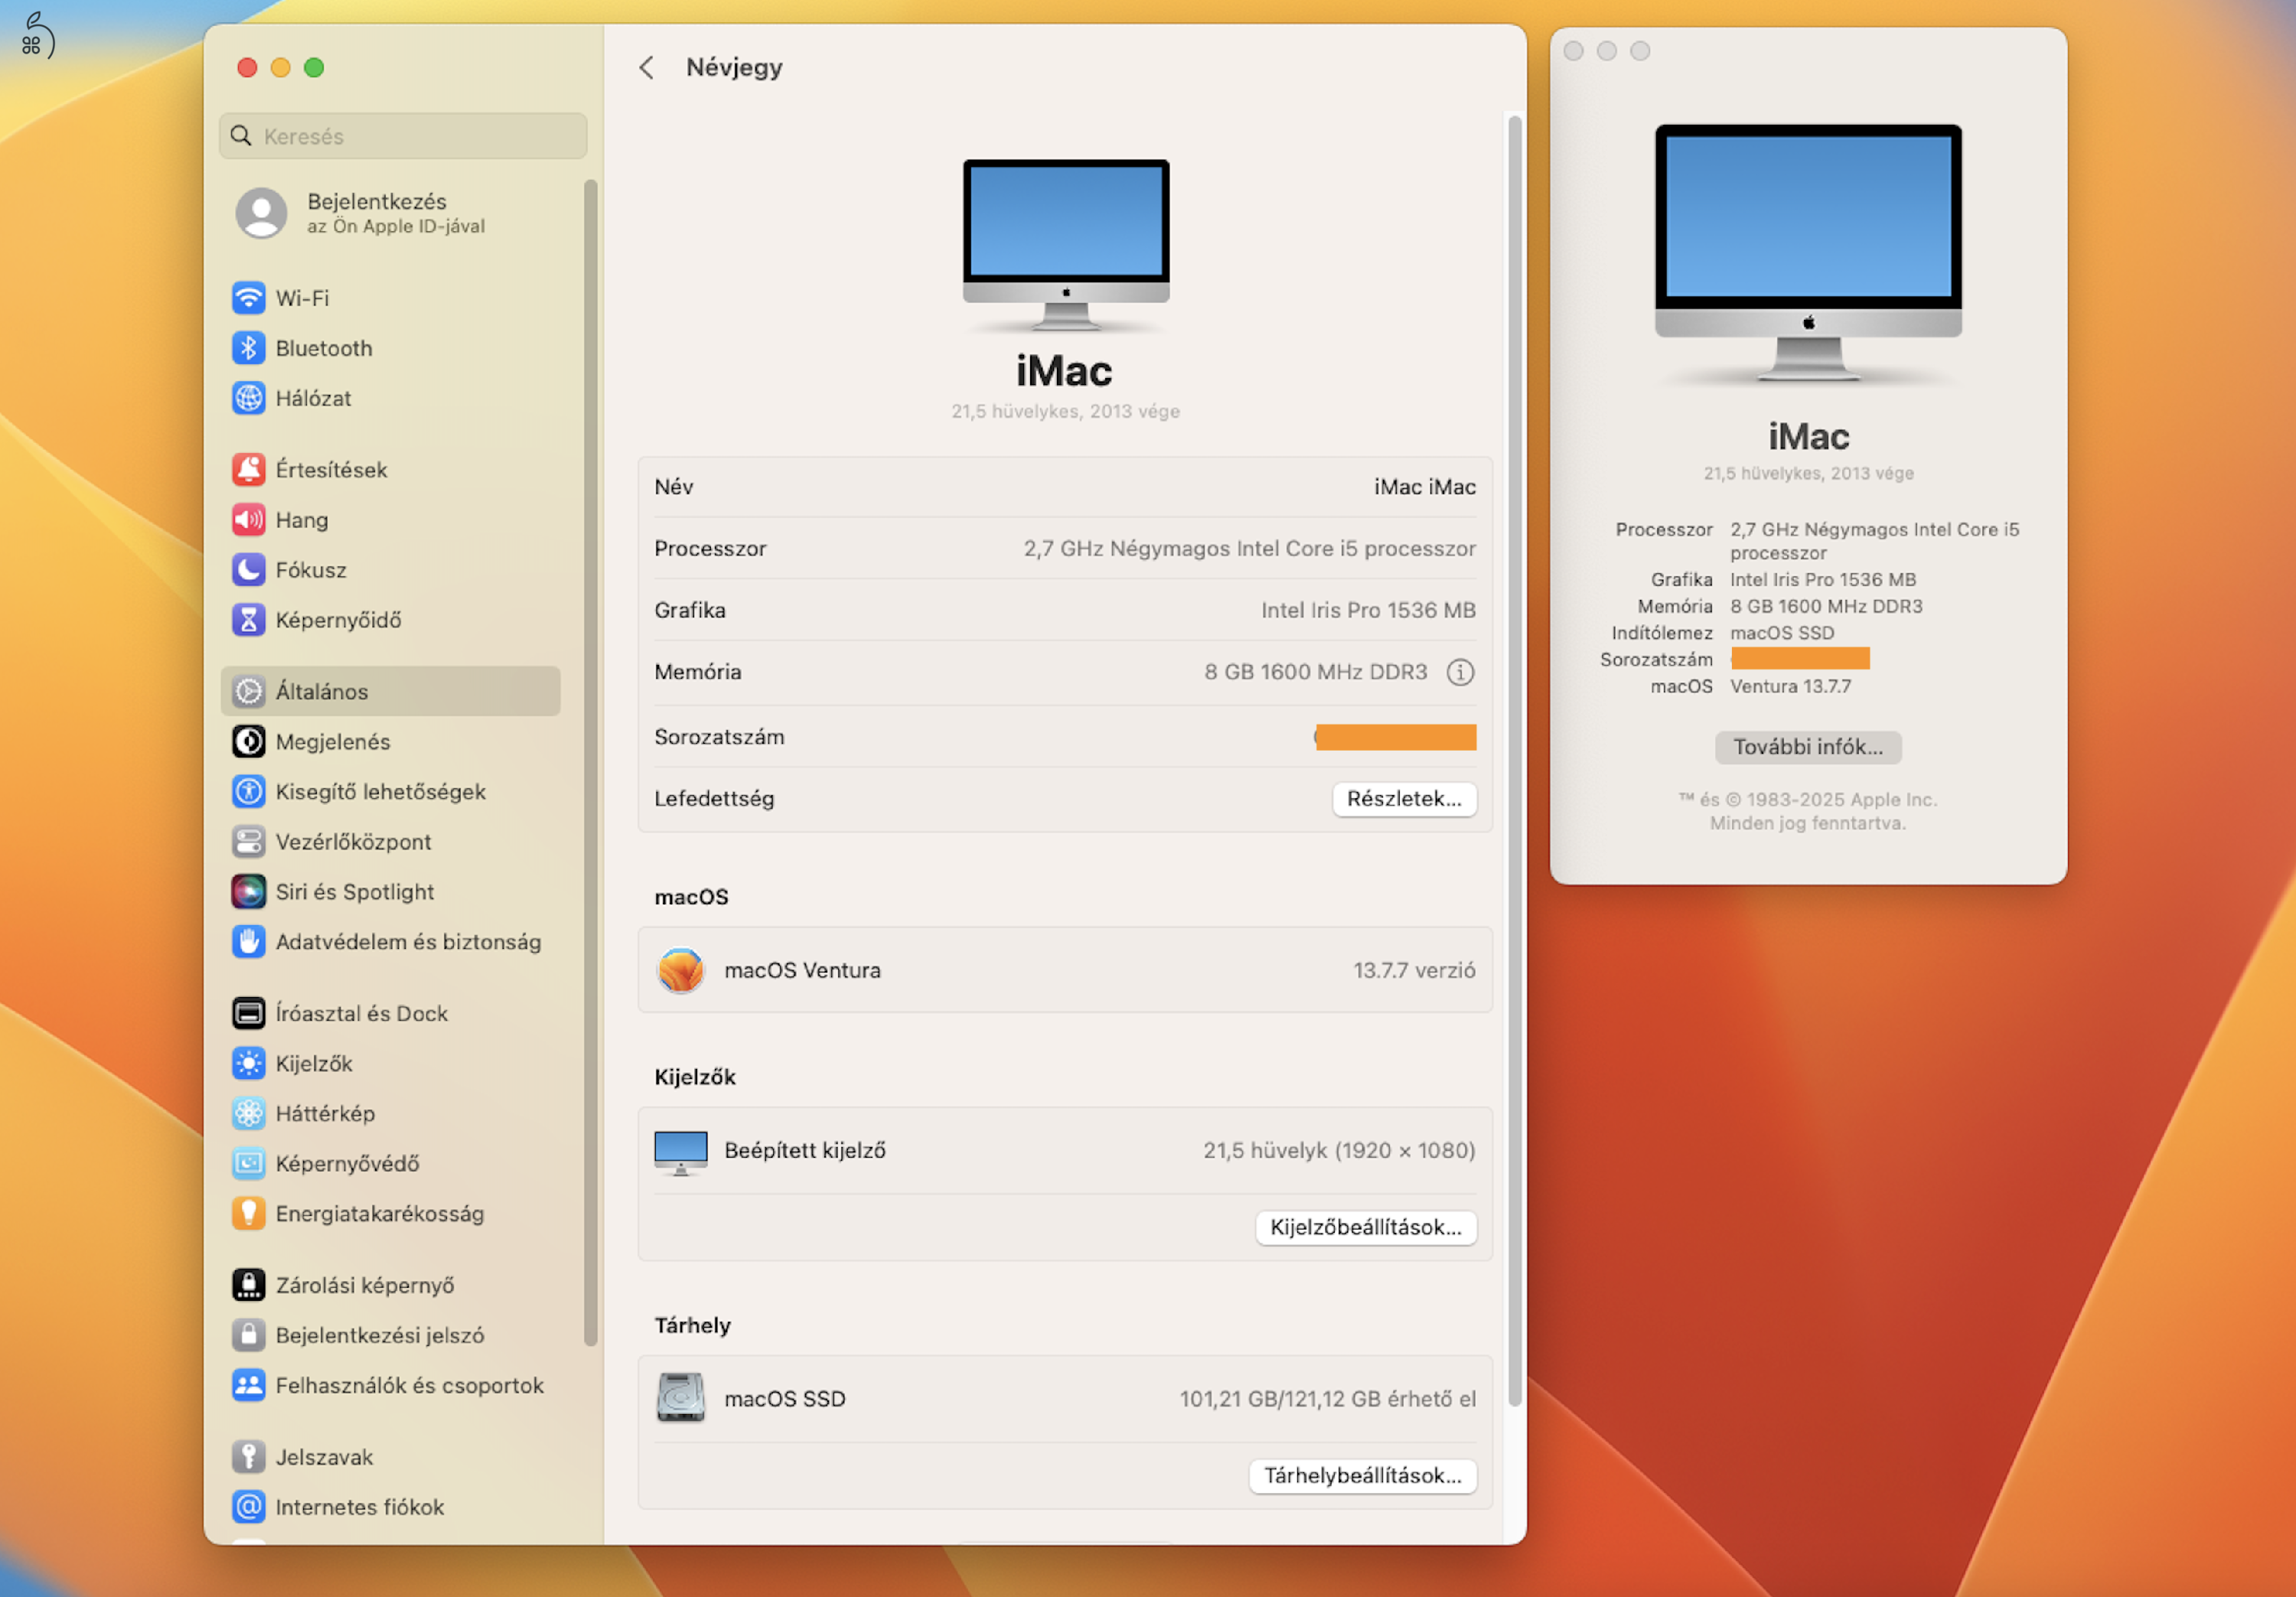Open Tárhelybeállítások... storage button

coord(1362,1476)
